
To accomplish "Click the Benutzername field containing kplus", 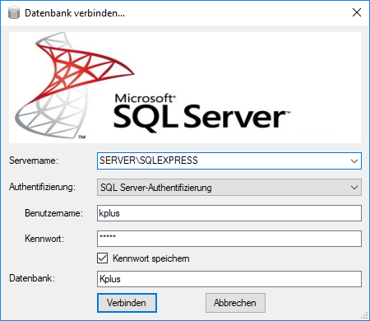I will [229, 213].
